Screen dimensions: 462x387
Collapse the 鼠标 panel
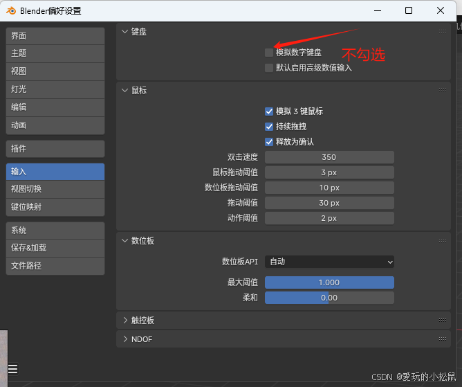125,90
